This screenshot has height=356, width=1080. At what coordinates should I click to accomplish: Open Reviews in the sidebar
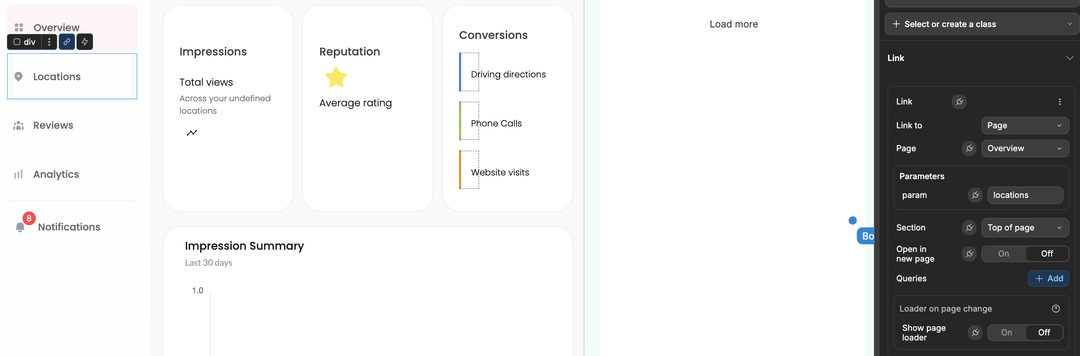click(x=72, y=126)
